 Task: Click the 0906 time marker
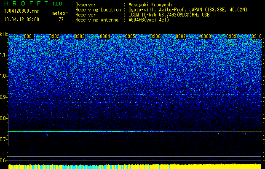tap(155, 36)
